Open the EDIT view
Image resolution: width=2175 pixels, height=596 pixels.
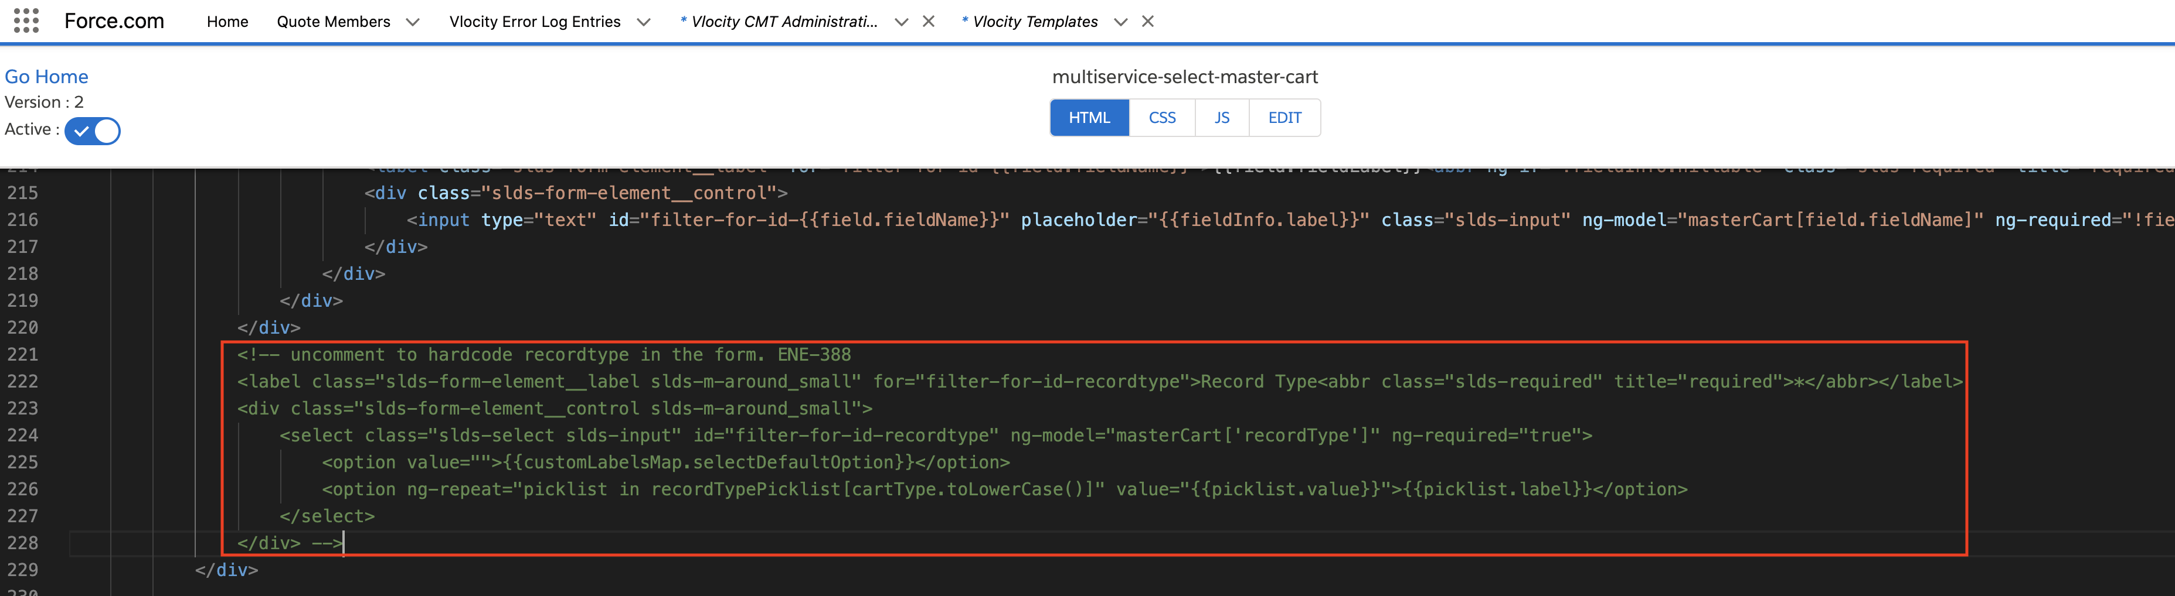click(1284, 118)
